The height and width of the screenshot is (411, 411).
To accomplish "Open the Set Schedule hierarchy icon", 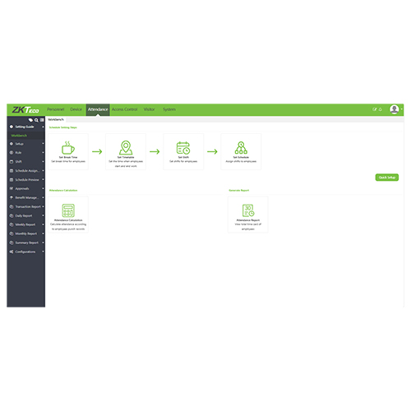I will pos(241,148).
